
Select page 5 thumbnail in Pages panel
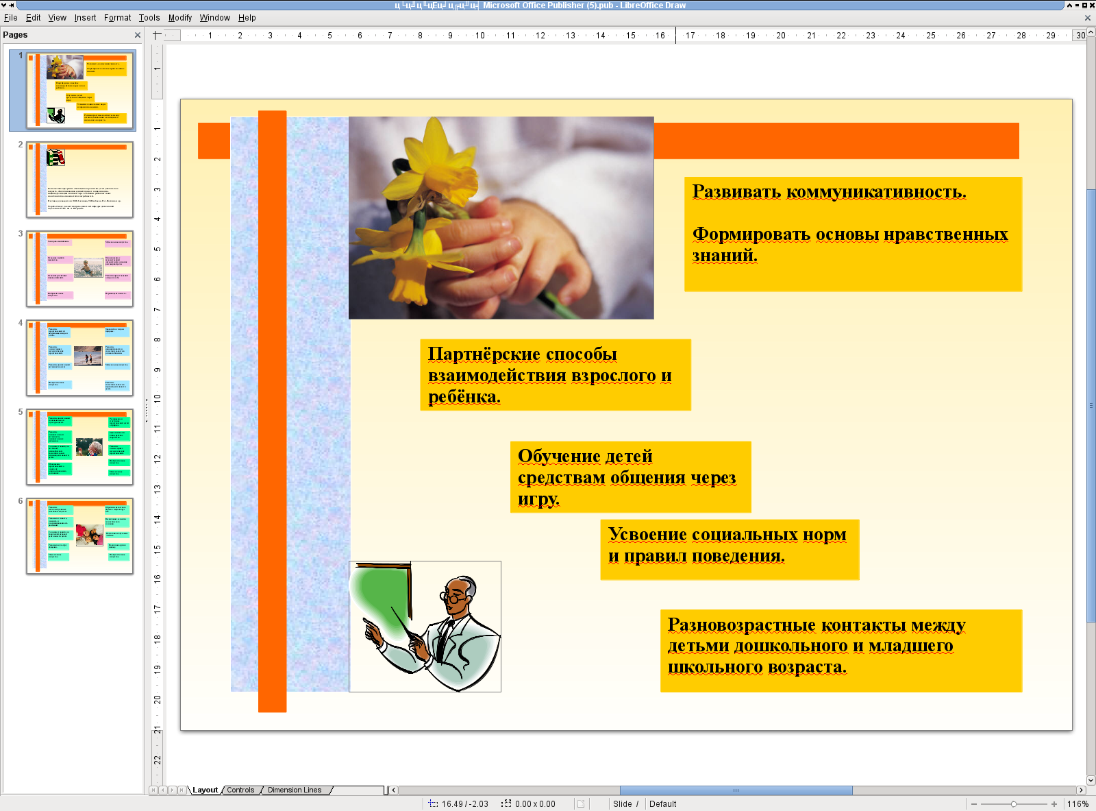click(79, 447)
